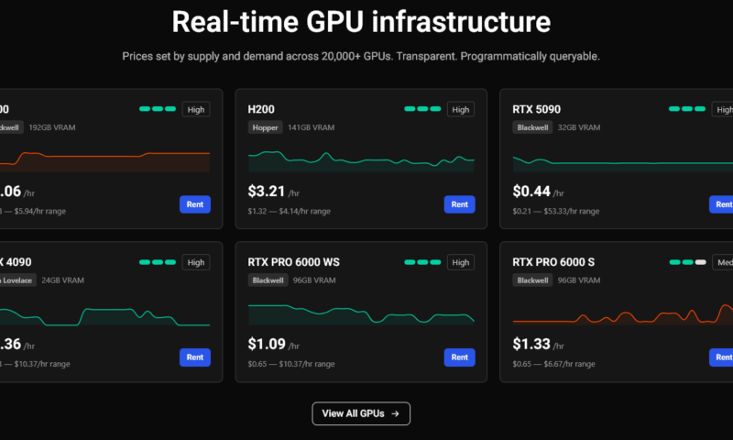Click availability dots on RTX 5090 card
The image size is (733, 440).
[x=687, y=109]
